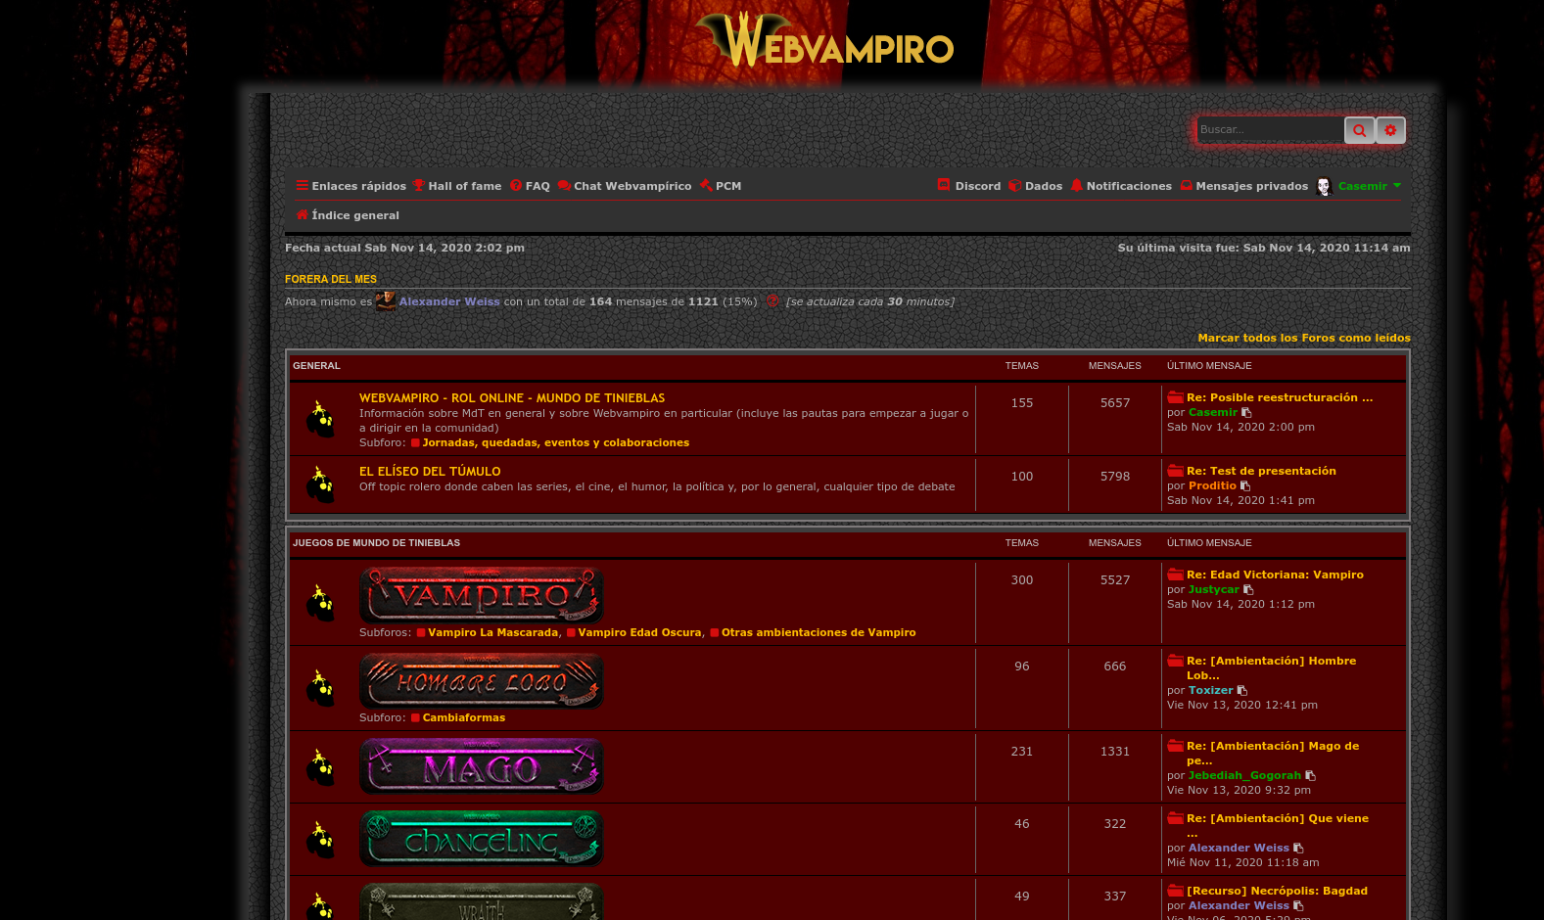View latest post icon next to Proditio
The image size is (1544, 920).
1245,486
